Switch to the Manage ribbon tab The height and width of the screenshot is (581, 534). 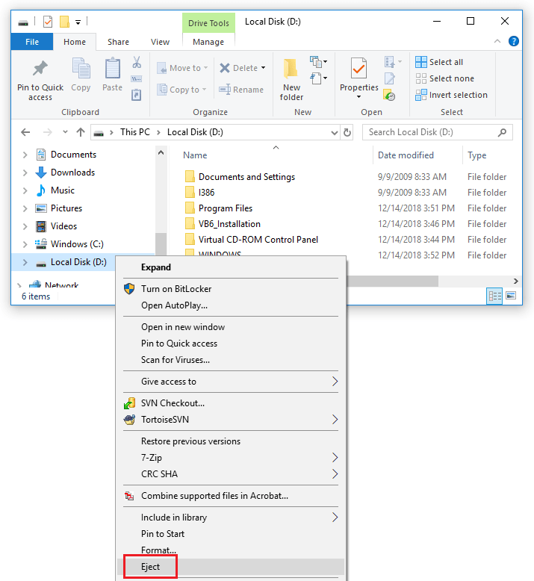tap(208, 42)
